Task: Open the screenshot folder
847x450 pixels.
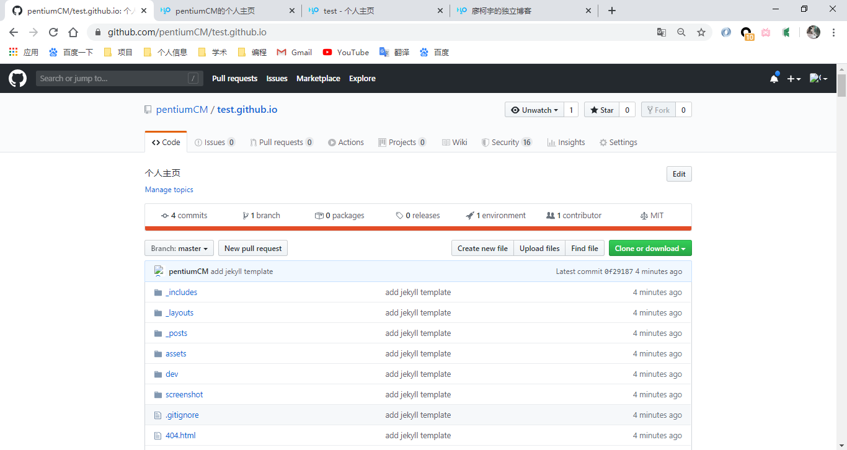Action: [184, 395]
